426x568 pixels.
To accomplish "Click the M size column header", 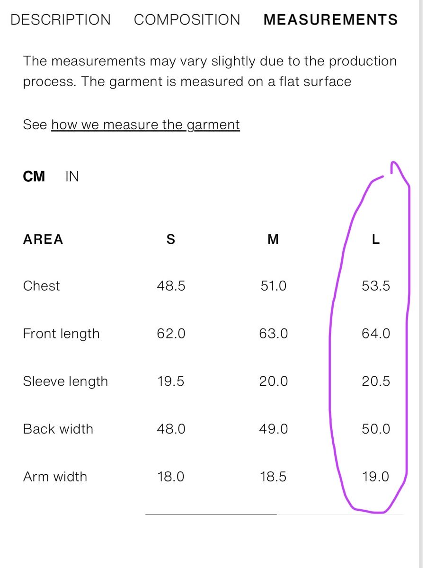I will pyautogui.click(x=273, y=239).
